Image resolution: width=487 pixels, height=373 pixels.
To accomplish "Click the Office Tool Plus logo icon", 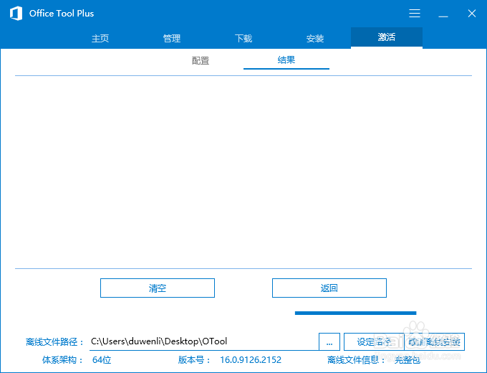I will coord(16,14).
